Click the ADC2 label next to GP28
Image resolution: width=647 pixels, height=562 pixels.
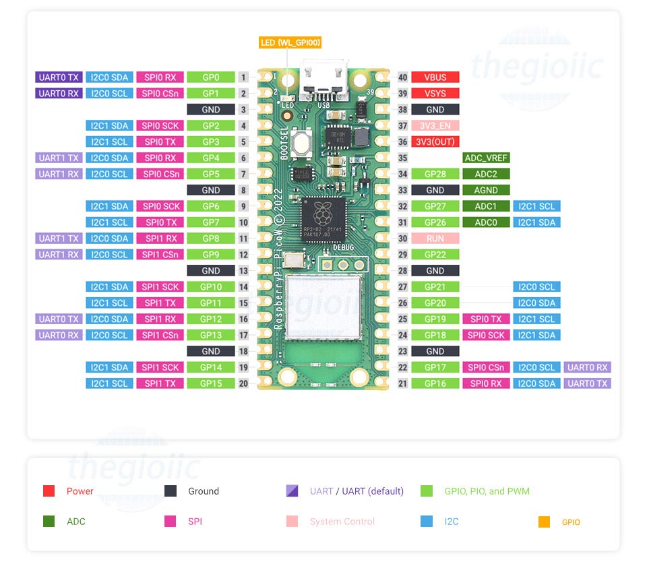[486, 174]
